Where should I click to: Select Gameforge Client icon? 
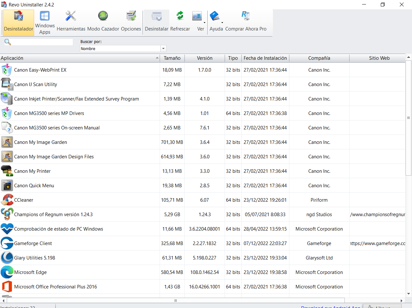[x=7, y=243]
